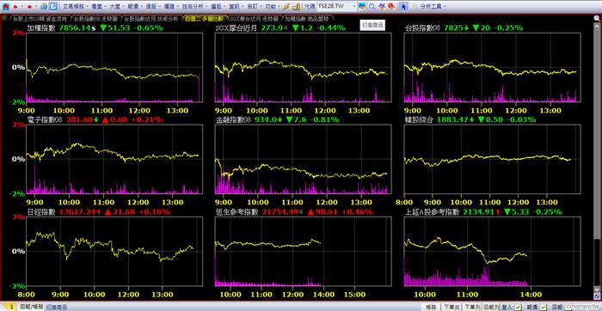This screenshot has height=311, width=602.
Task: Expand the back arrow history dropdown
Action: tap(21, 7)
